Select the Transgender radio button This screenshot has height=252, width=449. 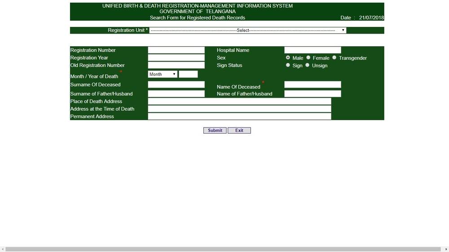pos(334,58)
